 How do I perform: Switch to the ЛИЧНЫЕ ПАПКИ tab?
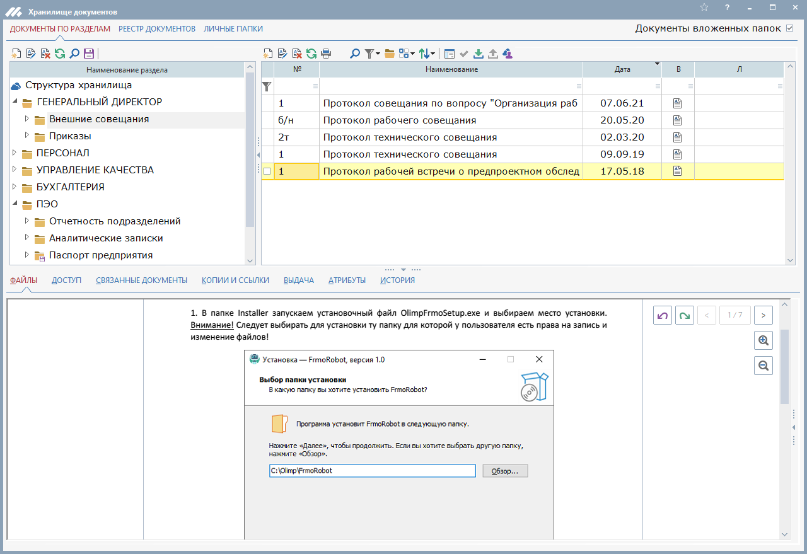click(233, 29)
